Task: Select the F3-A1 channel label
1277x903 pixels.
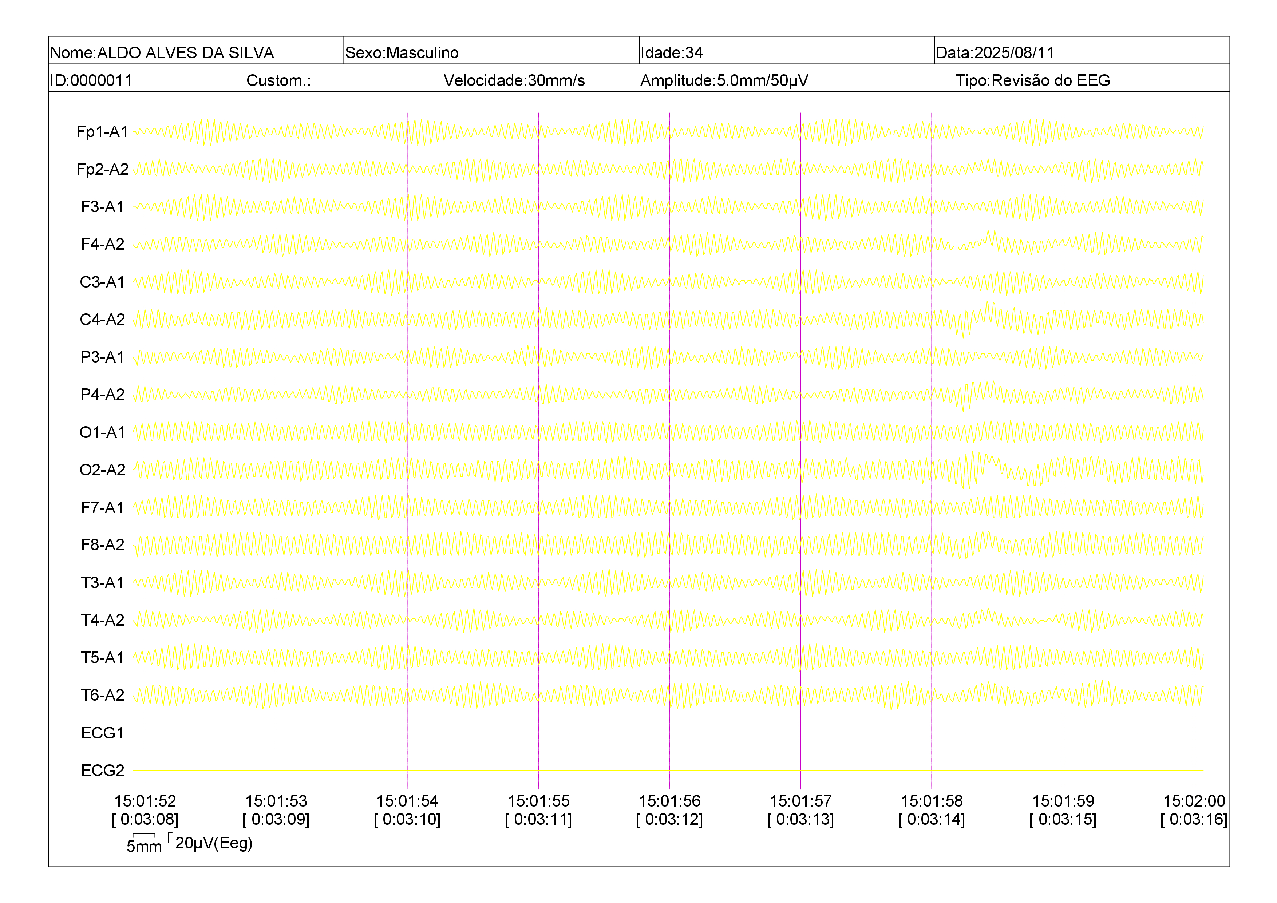Action: click(x=102, y=207)
